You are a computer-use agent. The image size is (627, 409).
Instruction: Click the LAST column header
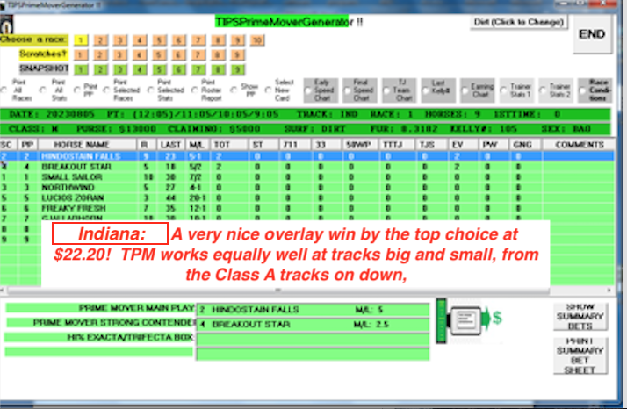pyautogui.click(x=170, y=145)
